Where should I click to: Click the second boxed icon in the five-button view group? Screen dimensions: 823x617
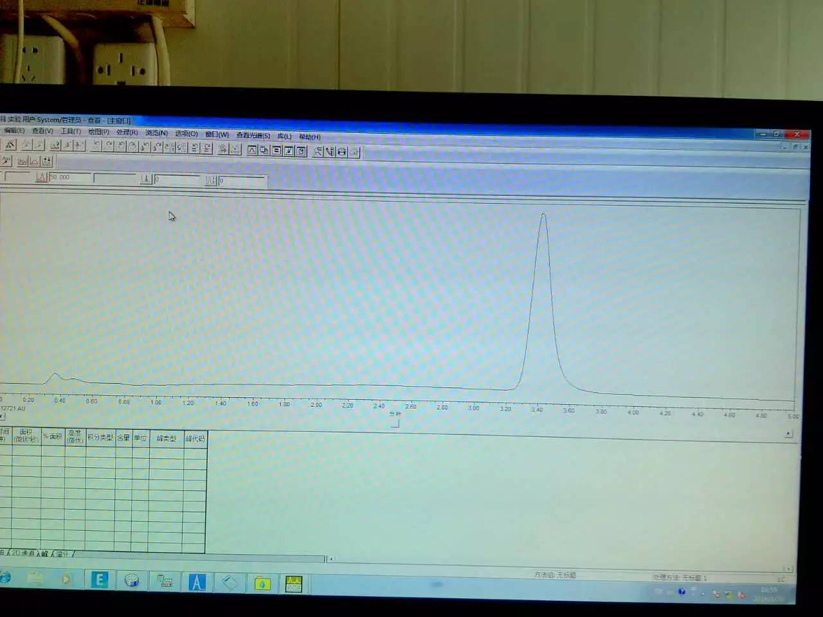pos(264,150)
